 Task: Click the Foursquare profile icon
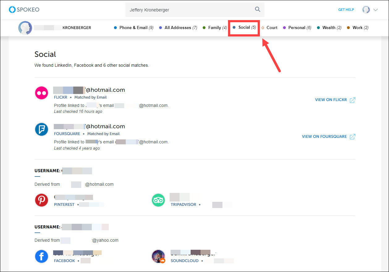click(41, 129)
